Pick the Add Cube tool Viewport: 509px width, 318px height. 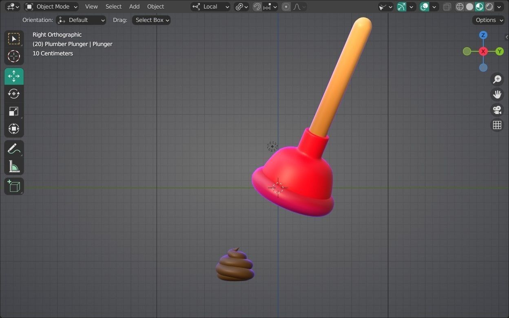point(14,186)
